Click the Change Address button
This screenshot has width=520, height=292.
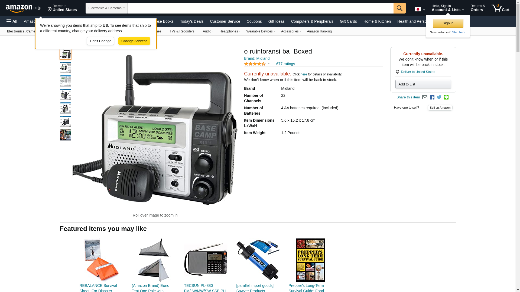[134, 41]
